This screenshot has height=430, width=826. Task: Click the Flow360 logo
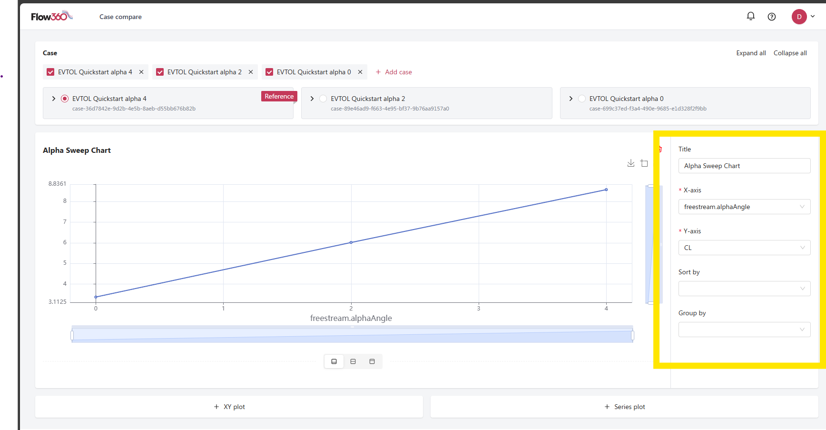coord(52,16)
